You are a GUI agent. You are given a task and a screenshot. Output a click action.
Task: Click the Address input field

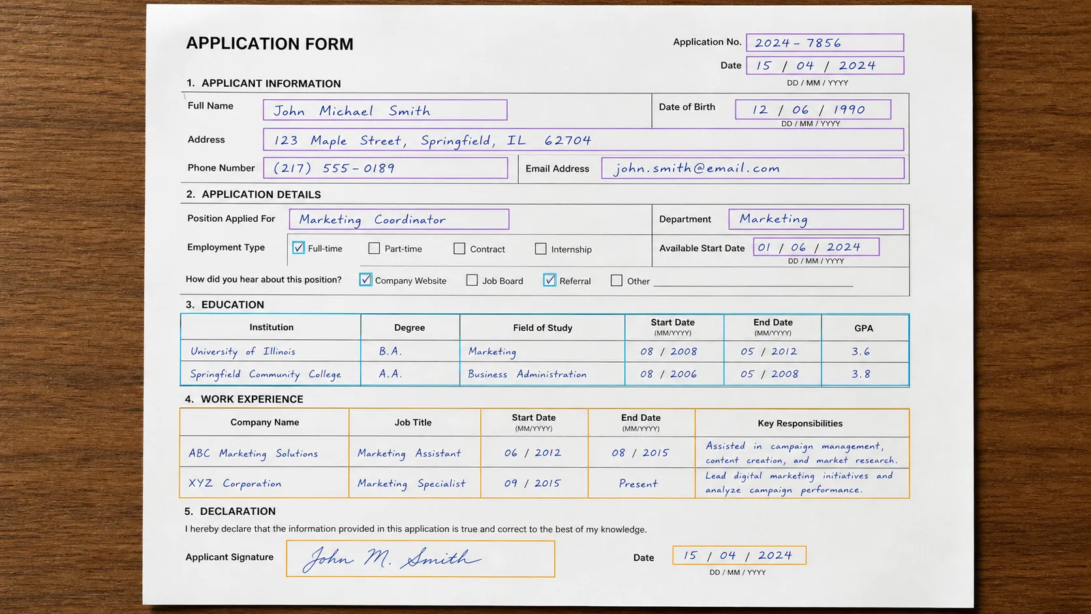583,140
